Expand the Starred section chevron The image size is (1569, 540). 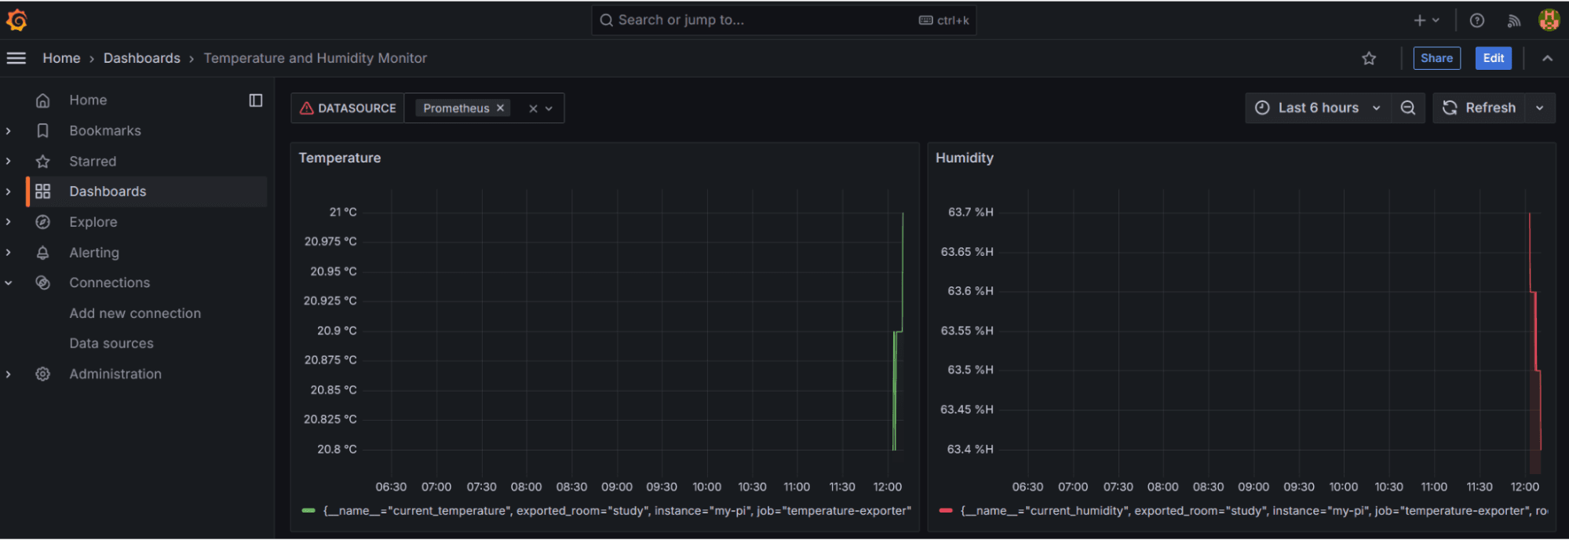coord(9,161)
